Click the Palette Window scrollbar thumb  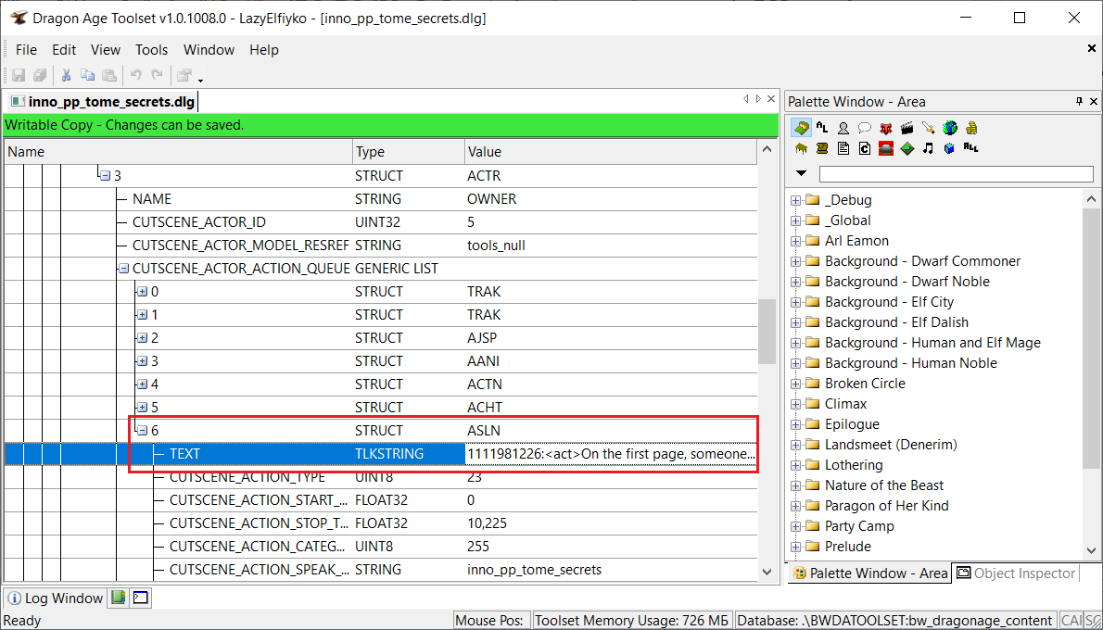1092,337
